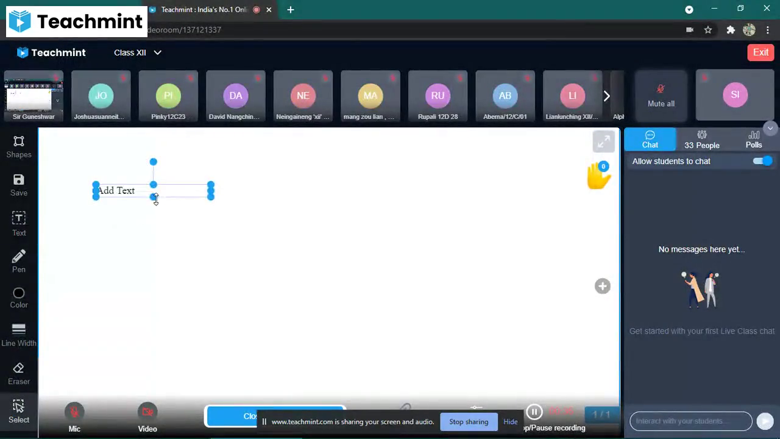The height and width of the screenshot is (439, 780).
Task: Activate the Select tool
Action: click(19, 412)
